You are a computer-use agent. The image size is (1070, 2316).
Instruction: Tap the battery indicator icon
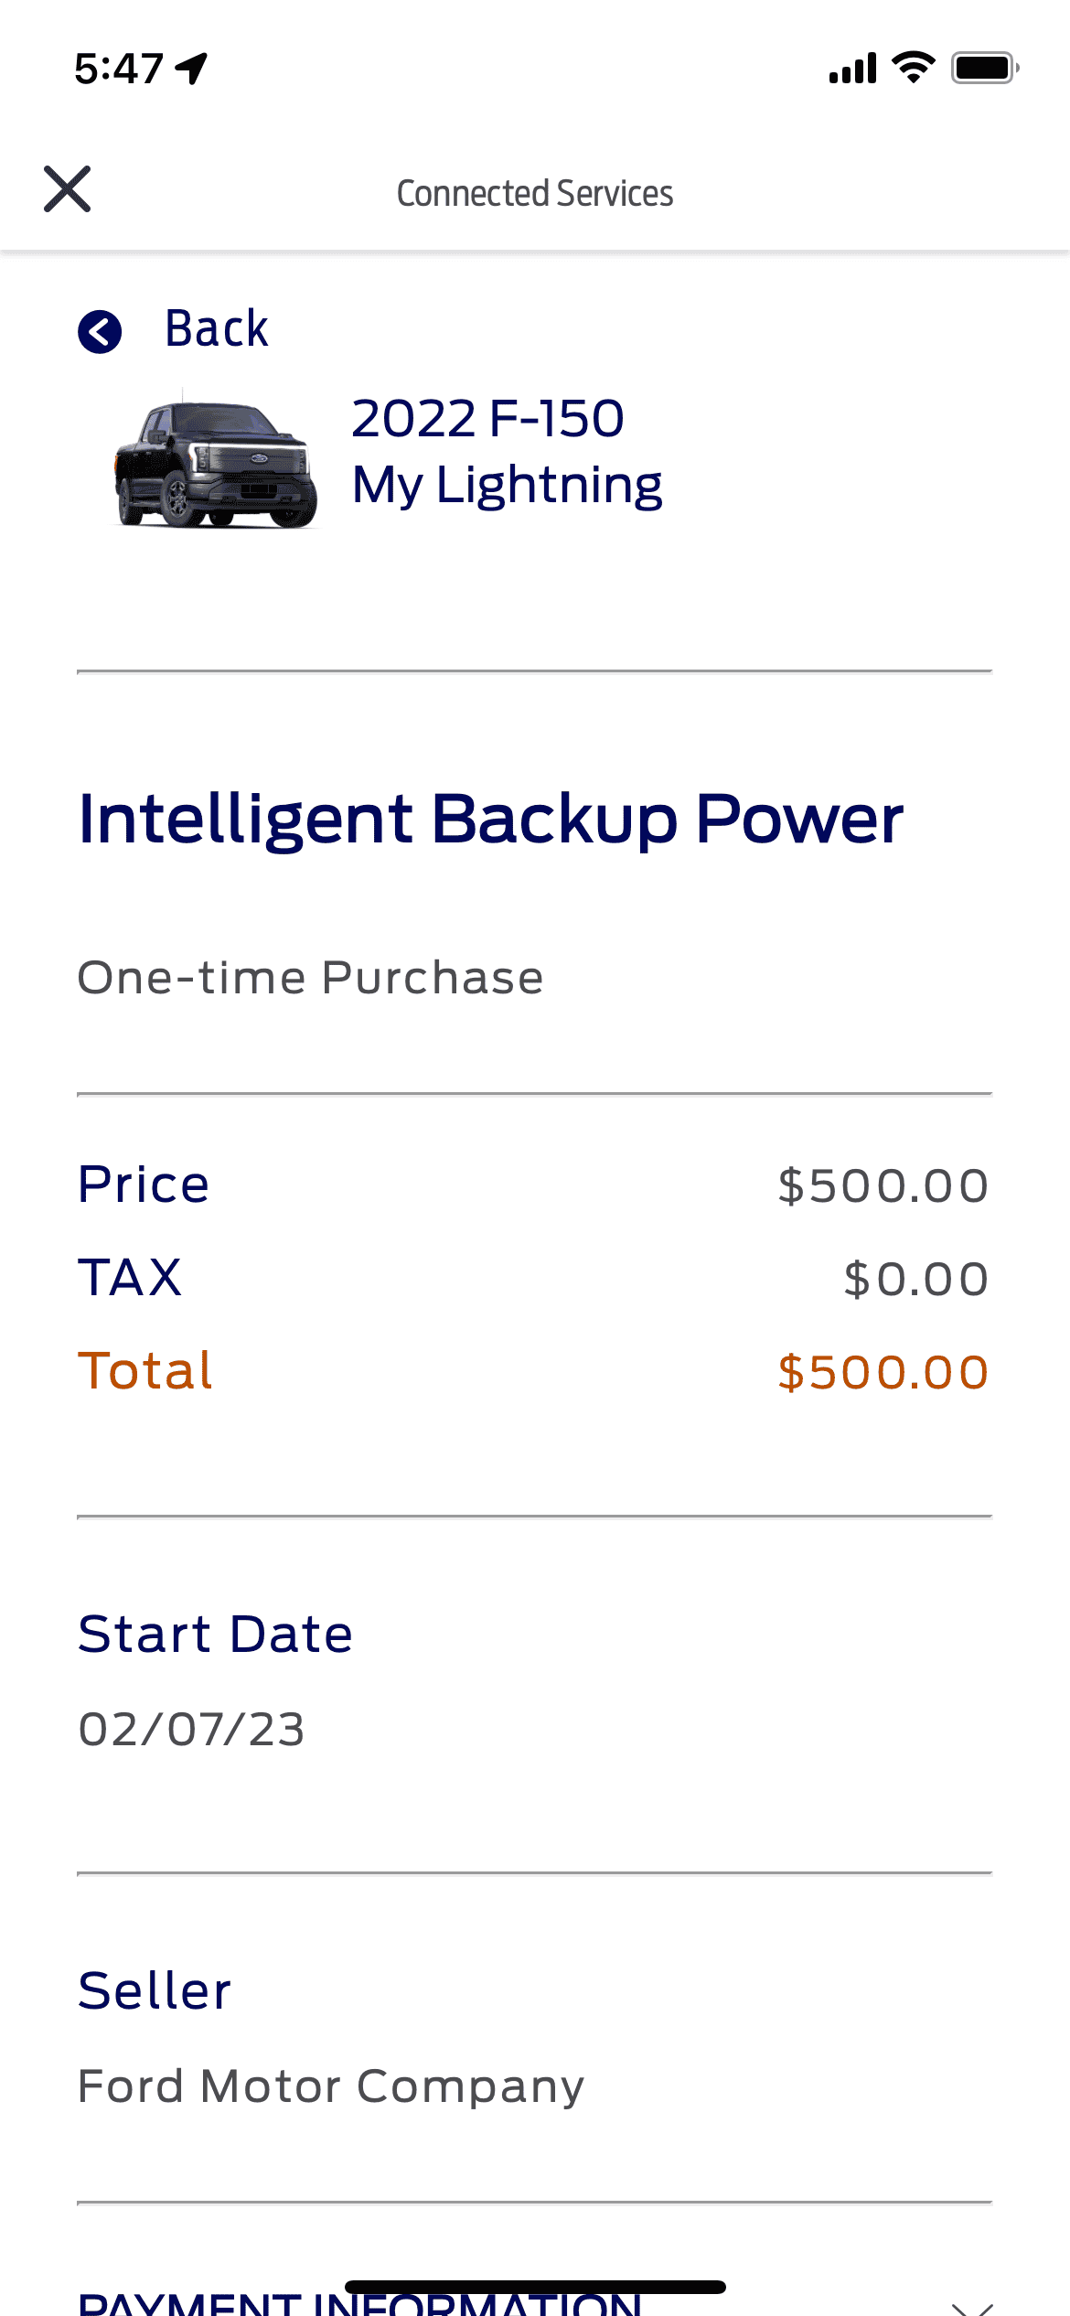tap(984, 68)
